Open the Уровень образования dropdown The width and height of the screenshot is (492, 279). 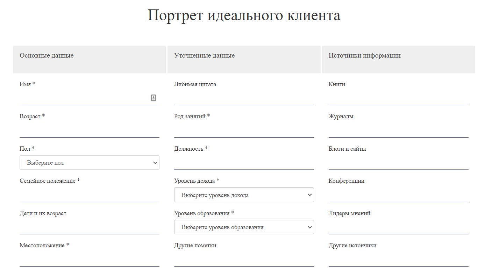244,227
